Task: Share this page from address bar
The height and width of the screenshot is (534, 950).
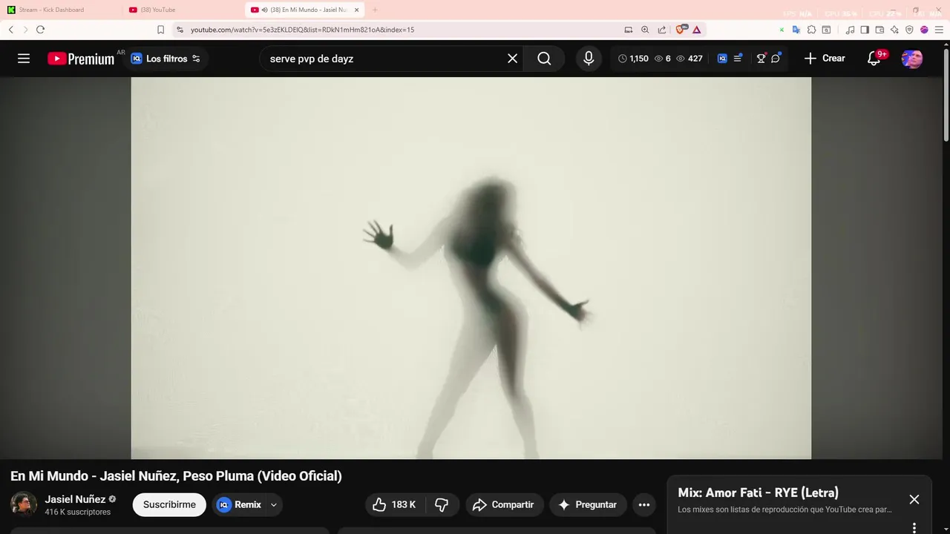Action: pos(662,30)
